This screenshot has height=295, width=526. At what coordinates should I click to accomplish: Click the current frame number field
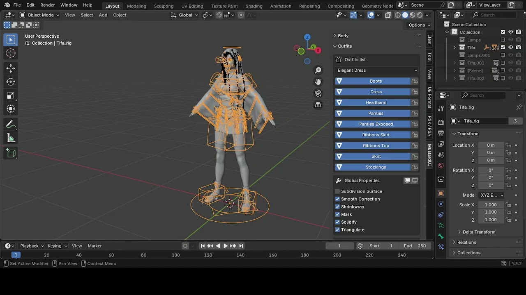[x=339, y=246]
